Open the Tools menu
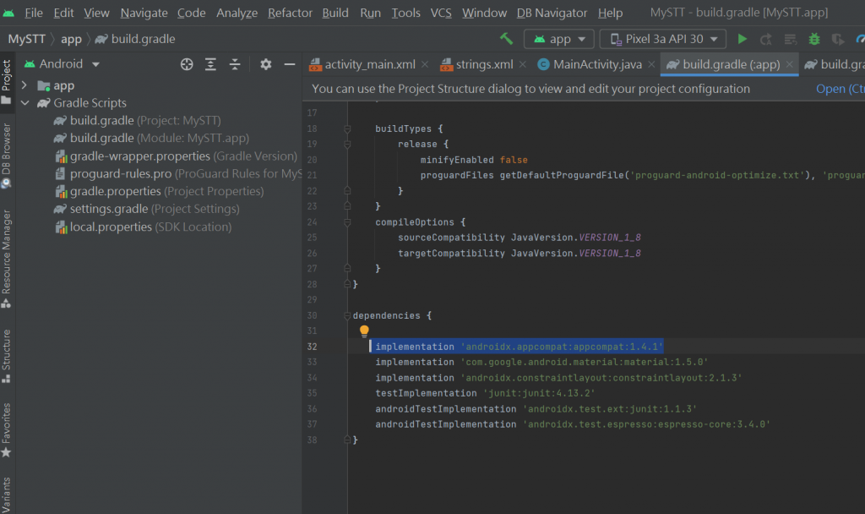 406,13
